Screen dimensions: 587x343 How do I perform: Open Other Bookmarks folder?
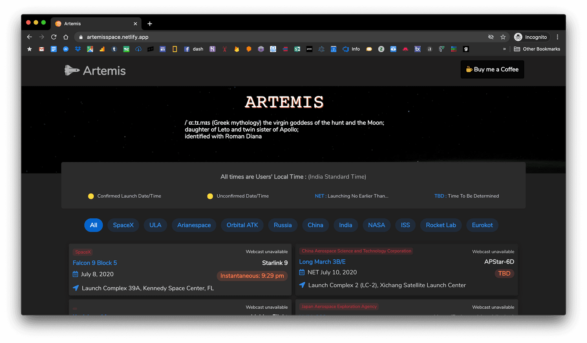[537, 49]
